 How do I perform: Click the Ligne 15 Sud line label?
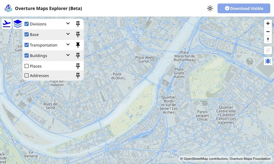[169, 154]
